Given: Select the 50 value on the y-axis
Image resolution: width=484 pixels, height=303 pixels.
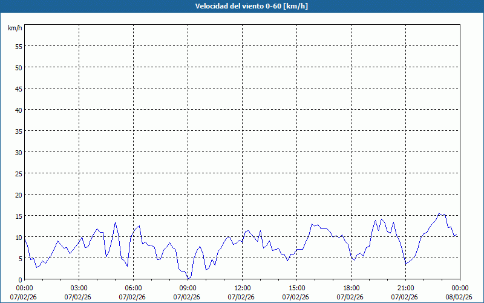Looking at the screenshot, I should [x=18, y=67].
